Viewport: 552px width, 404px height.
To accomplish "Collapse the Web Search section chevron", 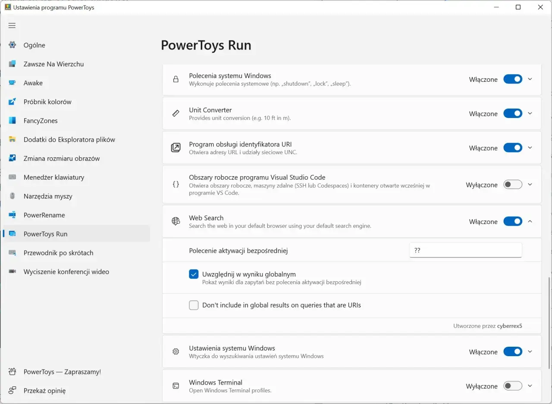I will point(530,221).
